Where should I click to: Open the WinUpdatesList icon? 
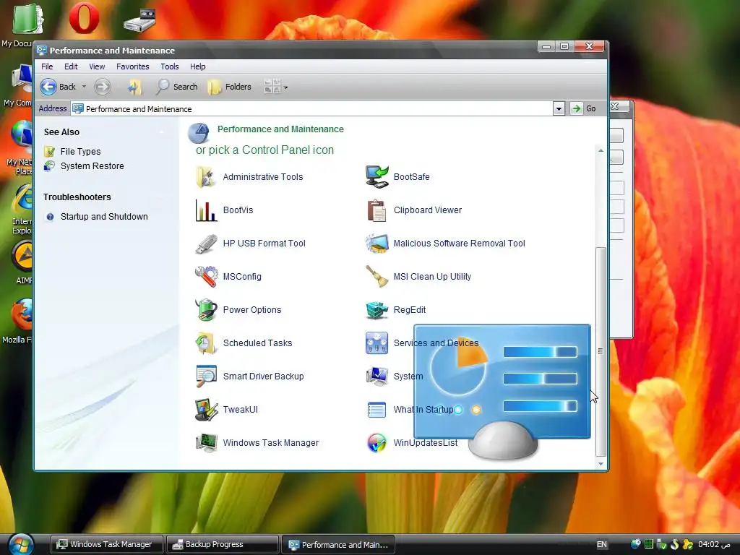[x=377, y=443]
